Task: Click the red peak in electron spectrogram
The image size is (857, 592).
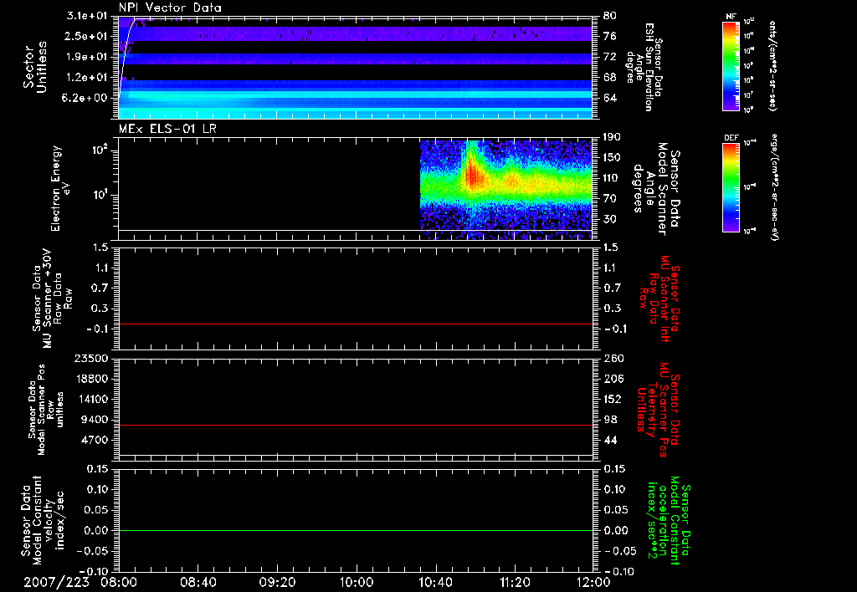Action: pos(474,176)
